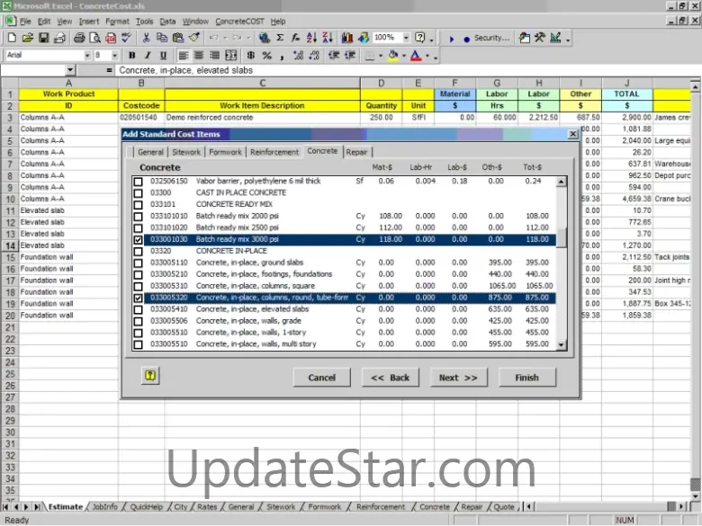
Task: Apply Currency style dollar icon
Action: pos(251,56)
